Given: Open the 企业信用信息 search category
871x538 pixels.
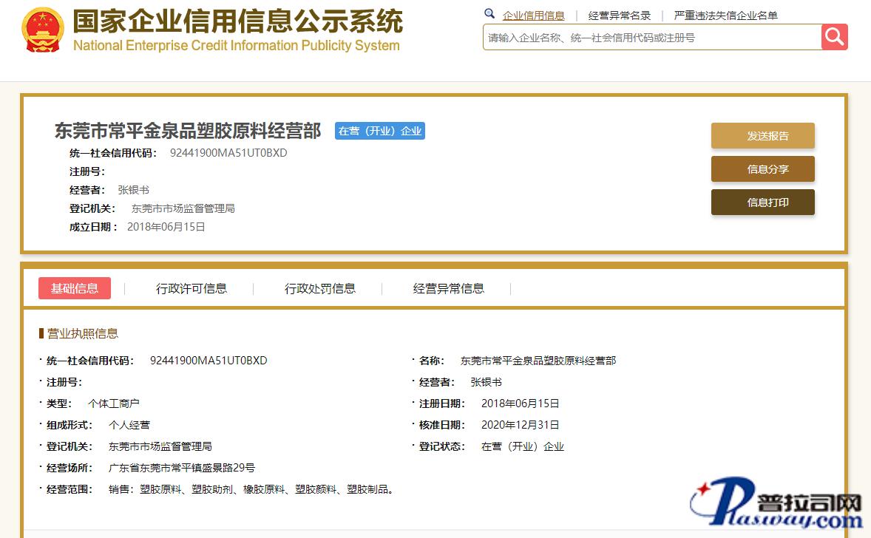Looking at the screenshot, I should tap(533, 16).
